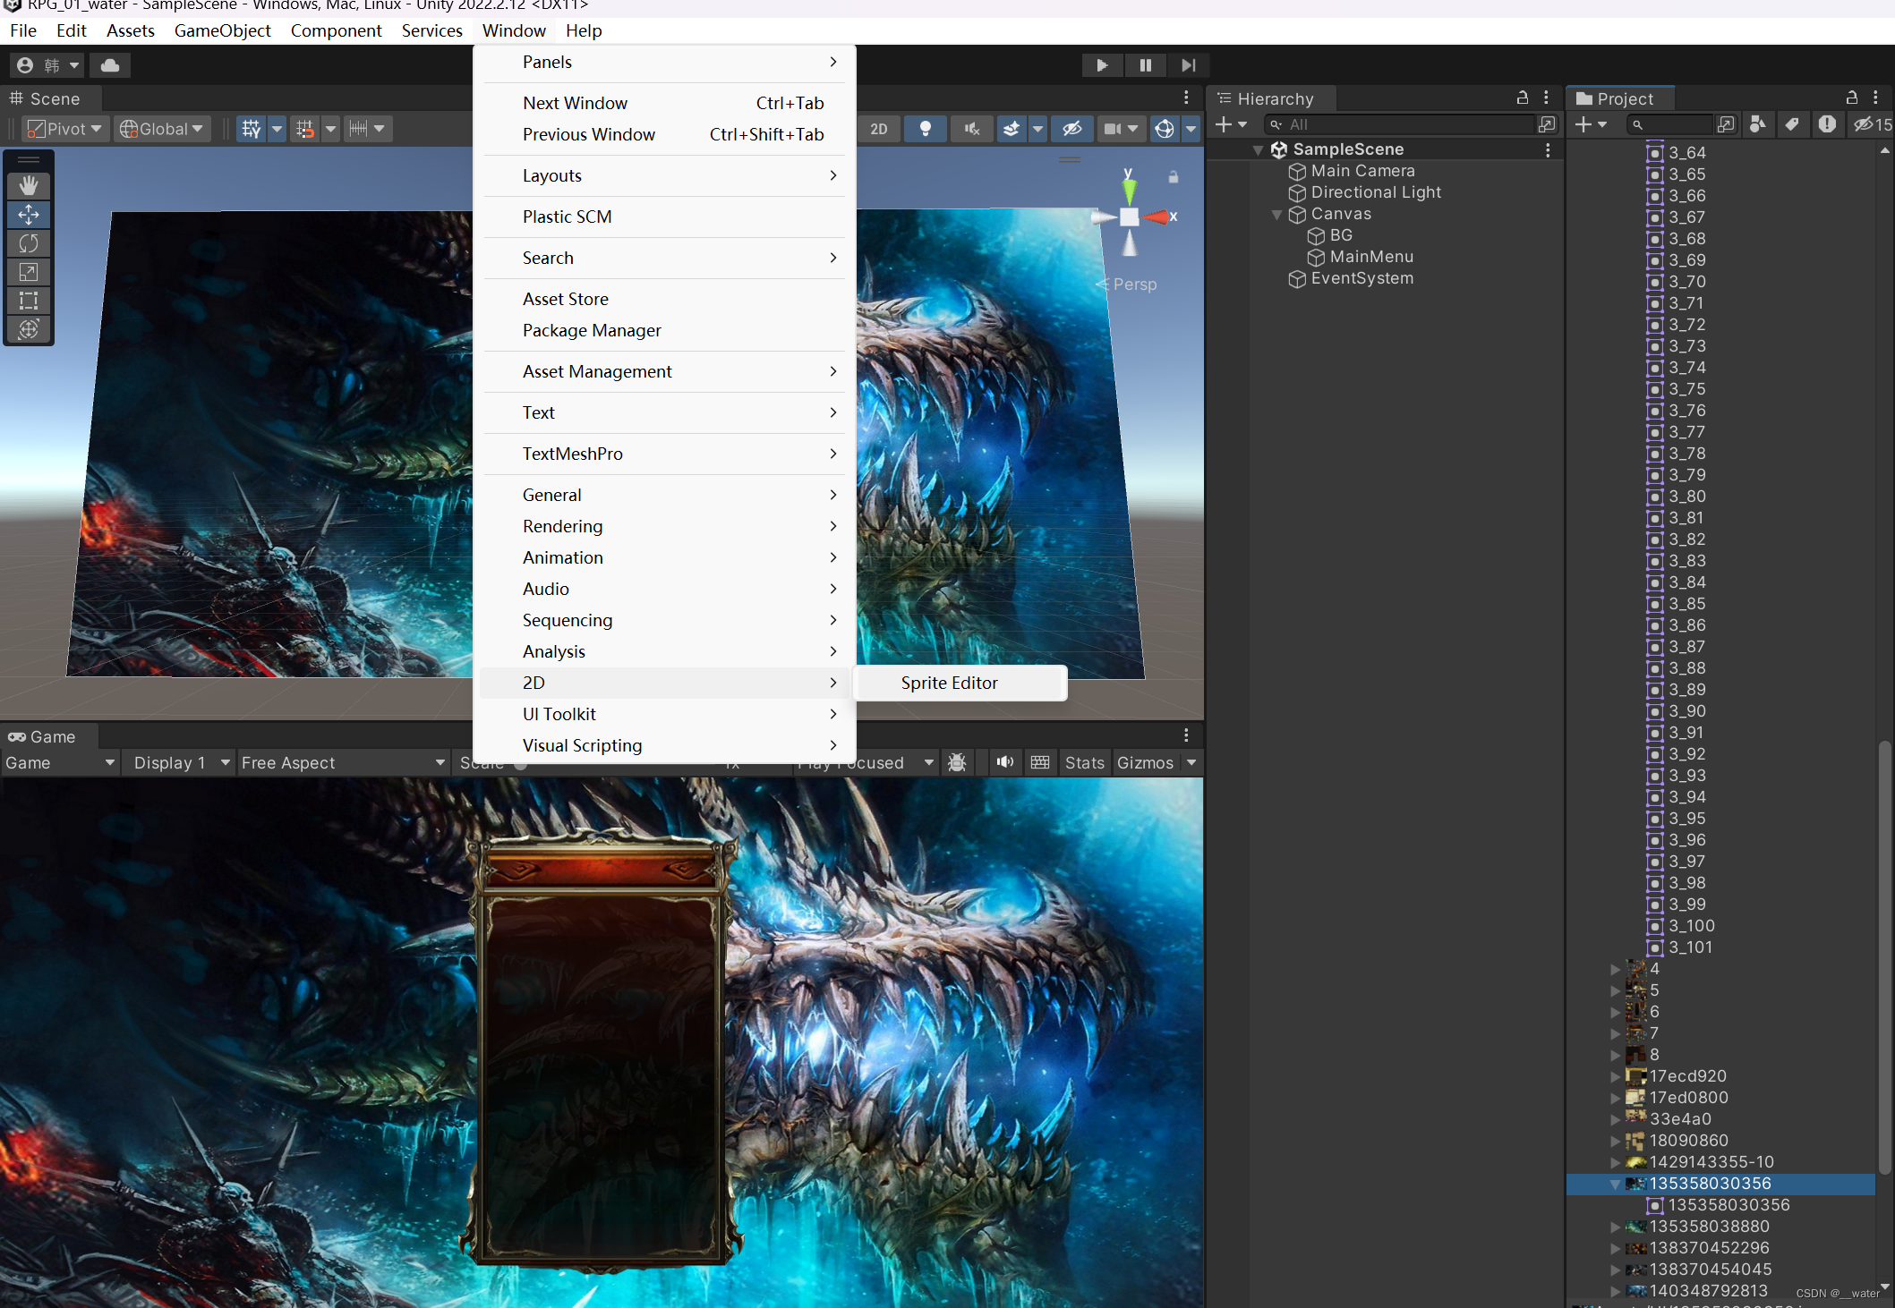Viewport: 1895px width, 1308px height.
Task: Open Scene view three-dot options menu
Action: coord(1186,98)
